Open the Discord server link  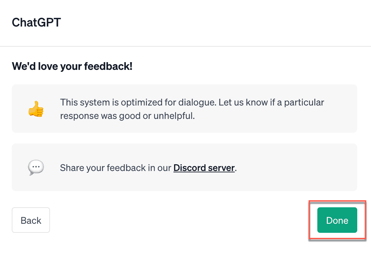[x=204, y=168]
